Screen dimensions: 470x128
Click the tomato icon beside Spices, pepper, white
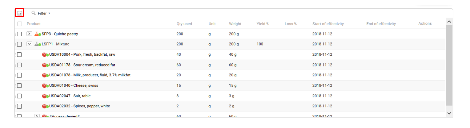[44, 106]
